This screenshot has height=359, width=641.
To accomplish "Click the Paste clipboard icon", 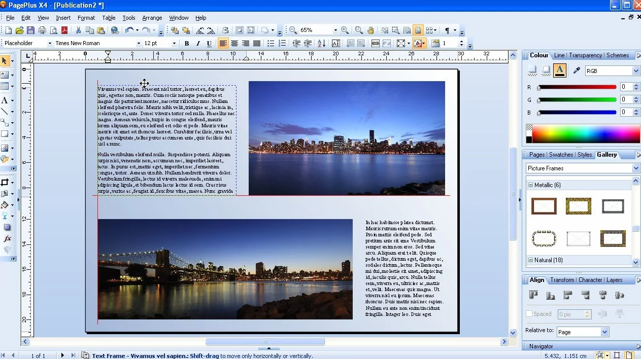I will [102, 30].
